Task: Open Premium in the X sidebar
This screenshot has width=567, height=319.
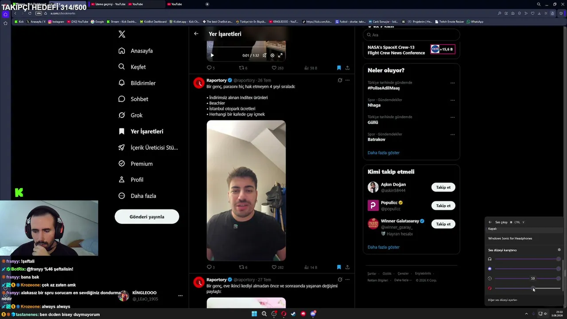Action: (x=136, y=163)
